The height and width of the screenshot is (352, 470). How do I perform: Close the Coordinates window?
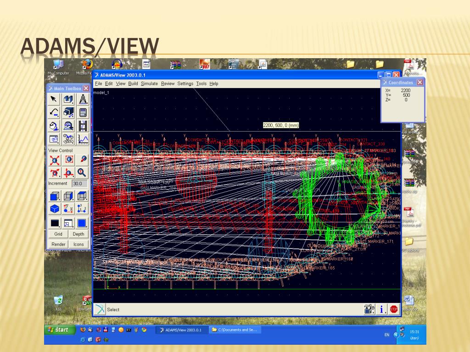tap(420, 82)
